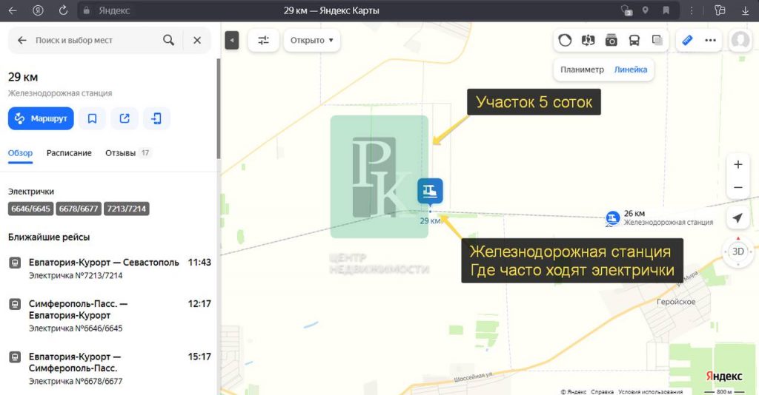Open the three-dot more tools menu
The height and width of the screenshot is (395, 759).
point(710,40)
